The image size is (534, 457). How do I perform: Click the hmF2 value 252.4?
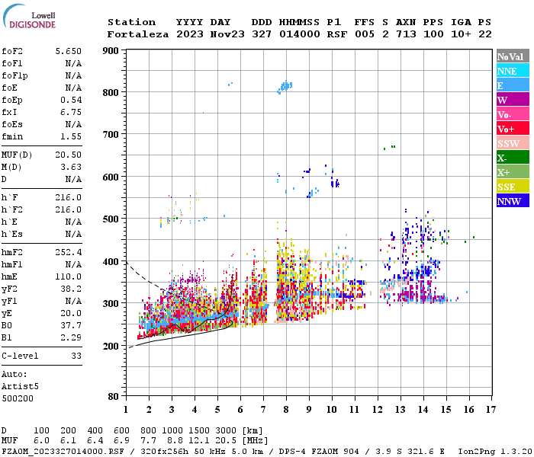pyautogui.click(x=69, y=252)
